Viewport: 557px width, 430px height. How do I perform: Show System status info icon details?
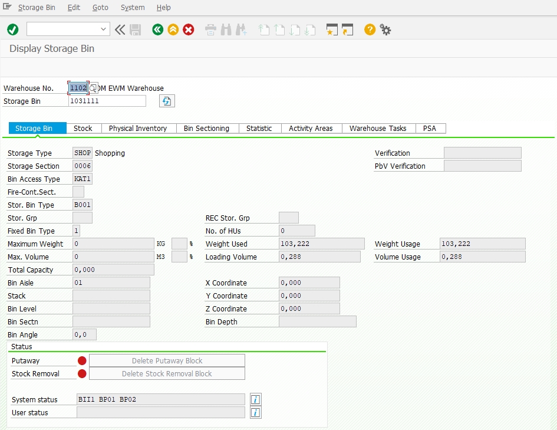[x=255, y=399]
